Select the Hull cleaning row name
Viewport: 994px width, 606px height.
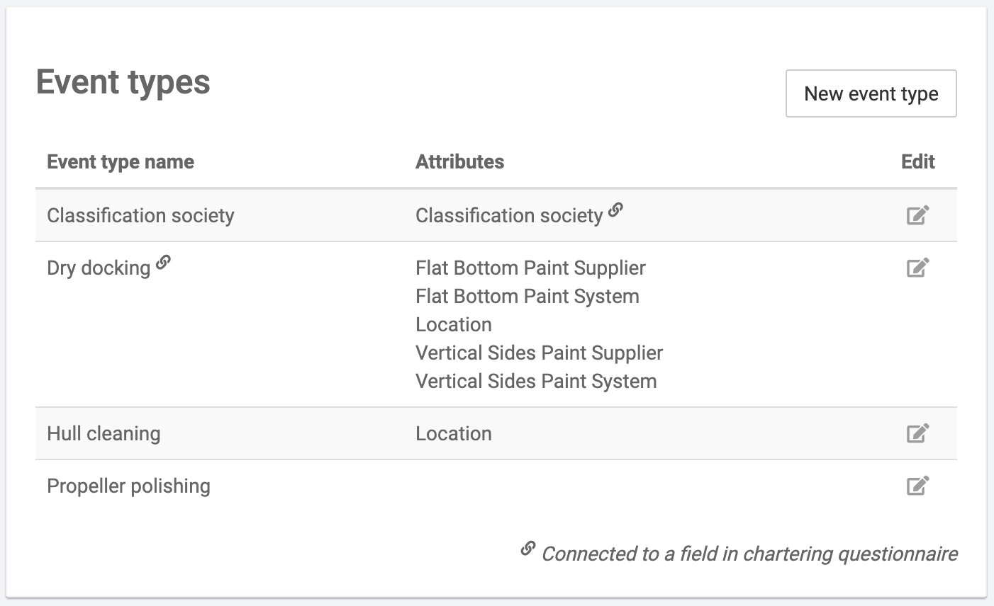104,433
